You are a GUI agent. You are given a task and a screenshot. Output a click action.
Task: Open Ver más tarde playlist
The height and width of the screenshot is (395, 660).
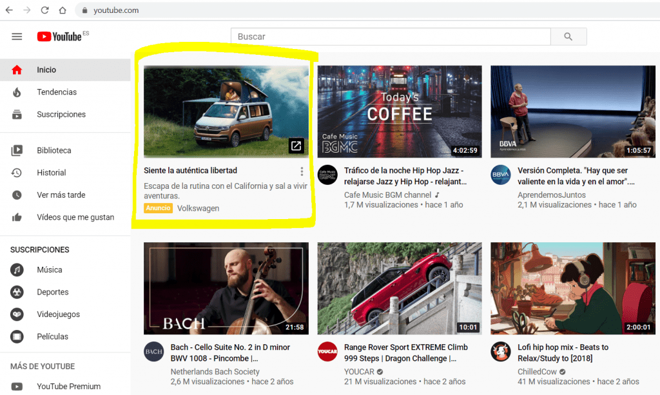[65, 195]
